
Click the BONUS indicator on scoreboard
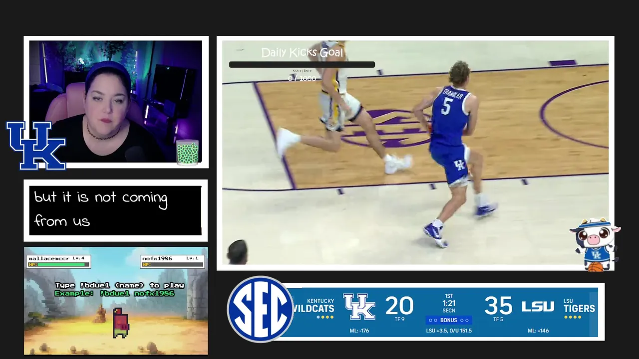point(448,320)
